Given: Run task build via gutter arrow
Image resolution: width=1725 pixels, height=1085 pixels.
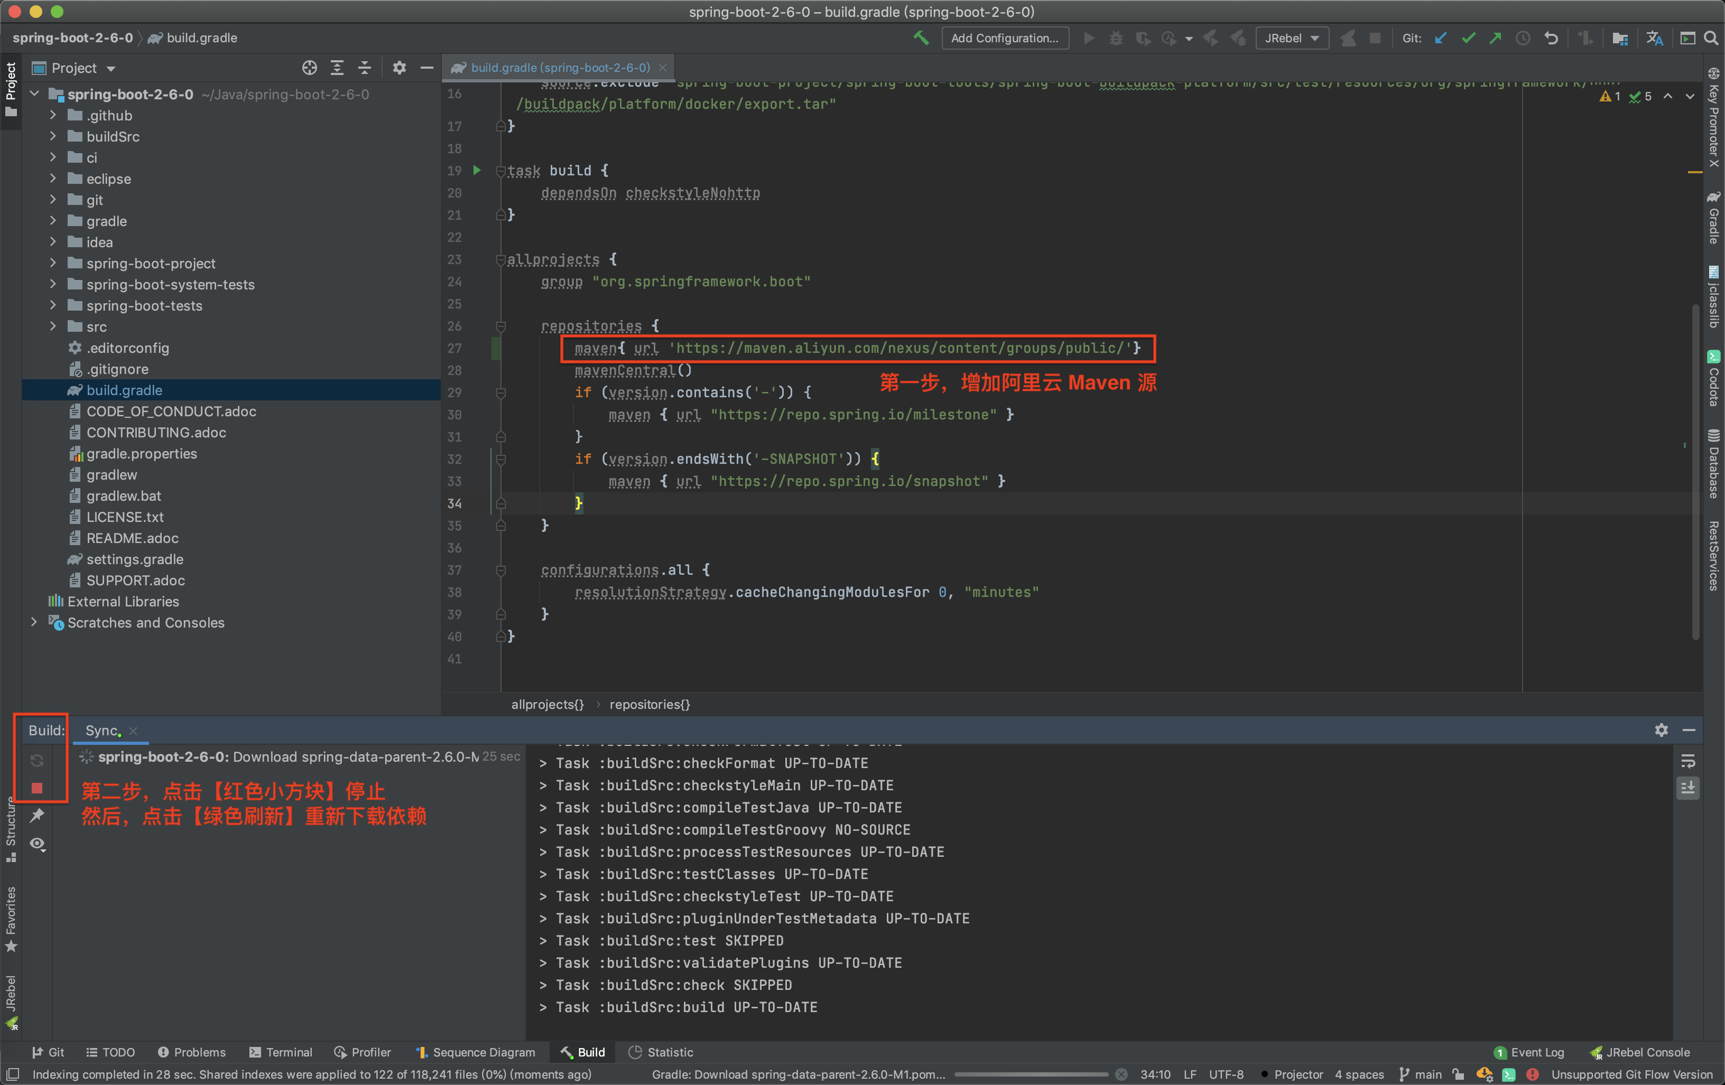Looking at the screenshot, I should coord(477,171).
